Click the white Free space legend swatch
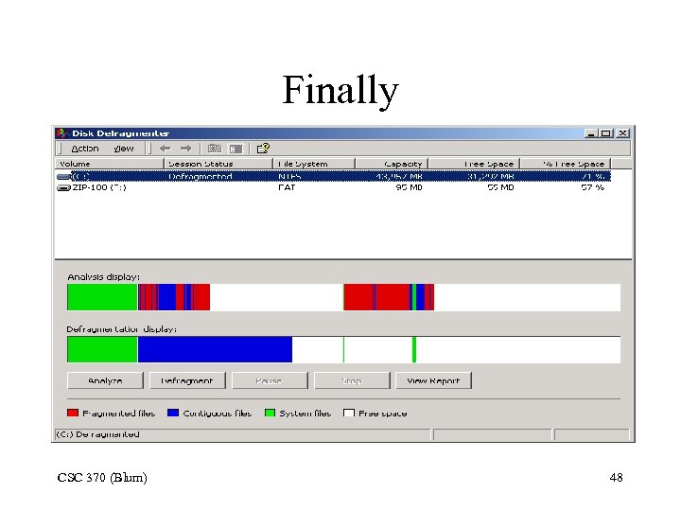This screenshot has height=511, width=681. [349, 413]
